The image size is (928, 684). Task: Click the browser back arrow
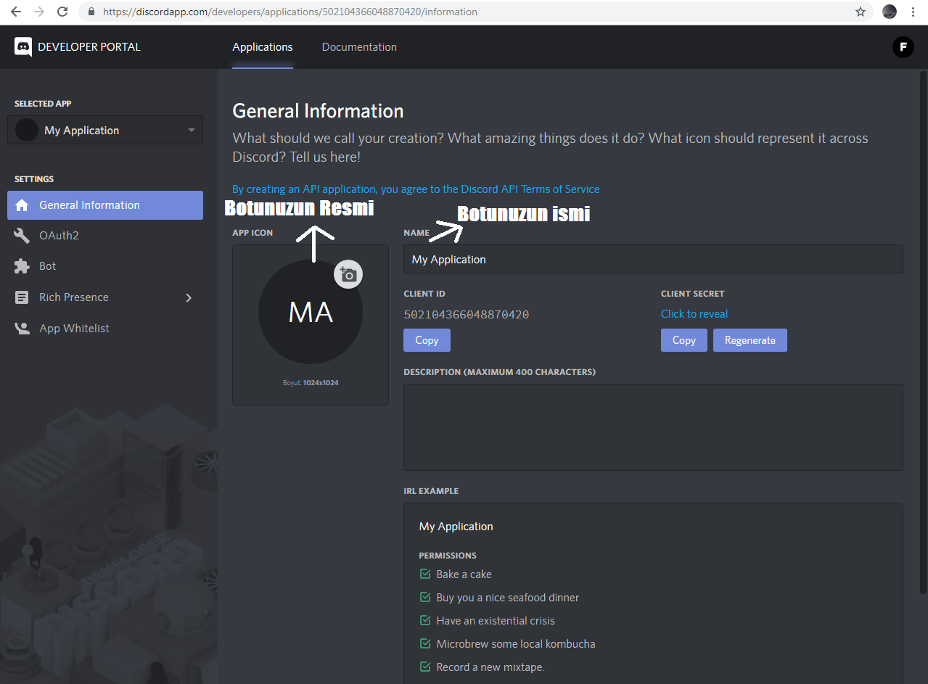click(16, 12)
